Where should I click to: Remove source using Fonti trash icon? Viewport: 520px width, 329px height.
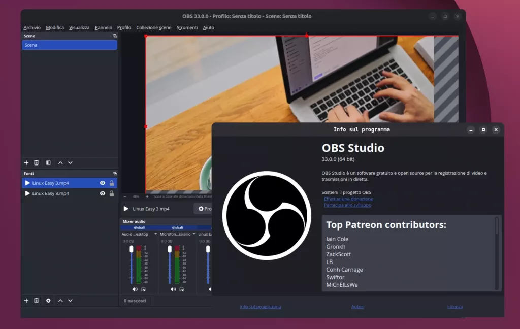tap(37, 301)
